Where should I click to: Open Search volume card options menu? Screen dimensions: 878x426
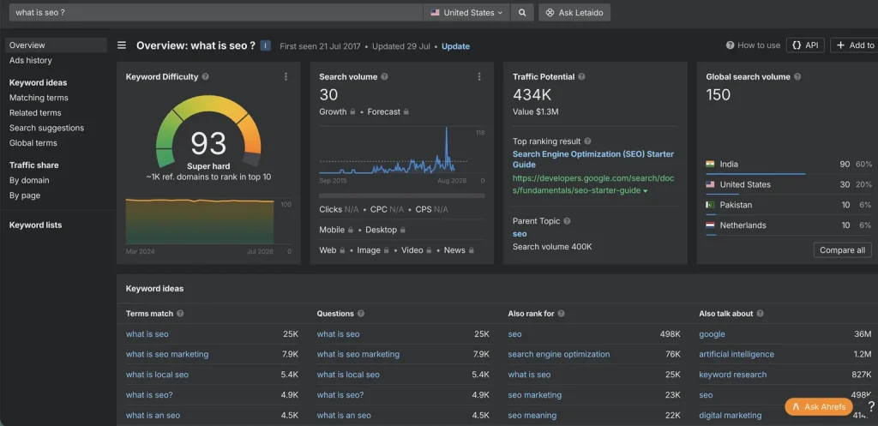coord(479,76)
